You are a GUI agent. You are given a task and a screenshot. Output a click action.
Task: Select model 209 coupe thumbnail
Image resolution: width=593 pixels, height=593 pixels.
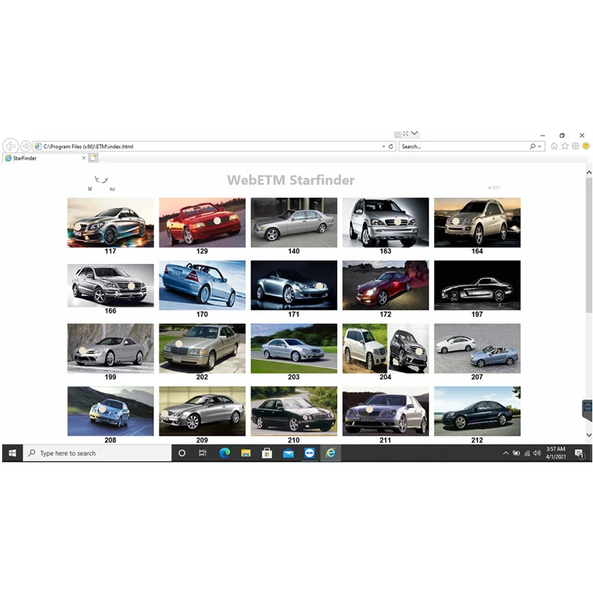[202, 411]
